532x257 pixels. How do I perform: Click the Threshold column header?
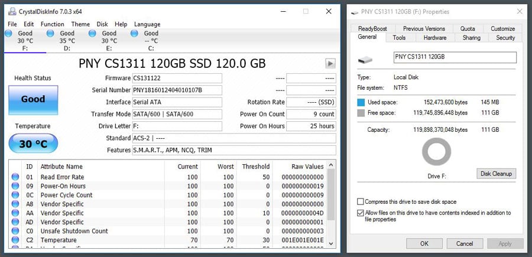255,167
